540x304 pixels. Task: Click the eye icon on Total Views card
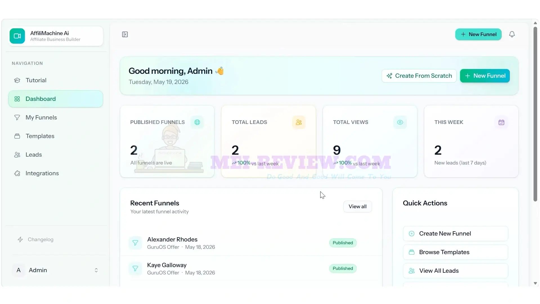(x=400, y=122)
